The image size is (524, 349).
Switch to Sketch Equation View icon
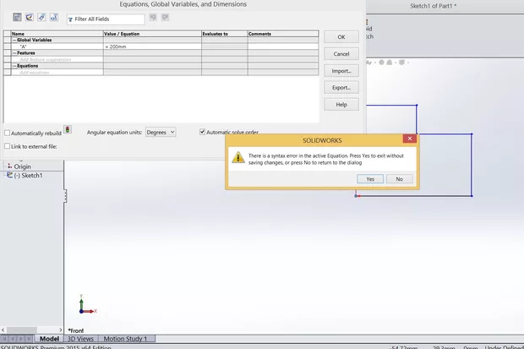[x=29, y=17]
